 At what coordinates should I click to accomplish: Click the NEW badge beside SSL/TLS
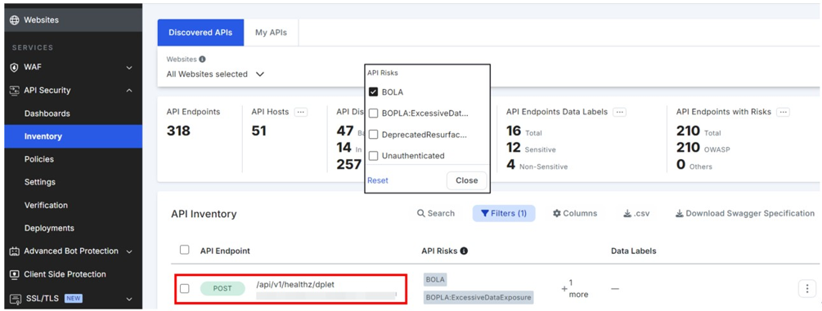(74, 299)
